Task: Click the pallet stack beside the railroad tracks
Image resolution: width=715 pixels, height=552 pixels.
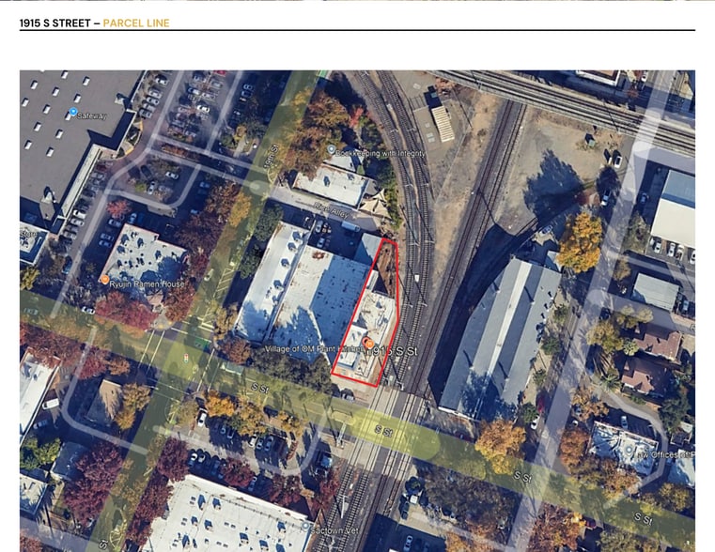Action: (442, 123)
